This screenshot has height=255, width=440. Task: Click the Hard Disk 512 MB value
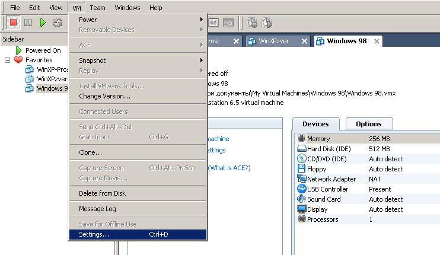(x=380, y=149)
